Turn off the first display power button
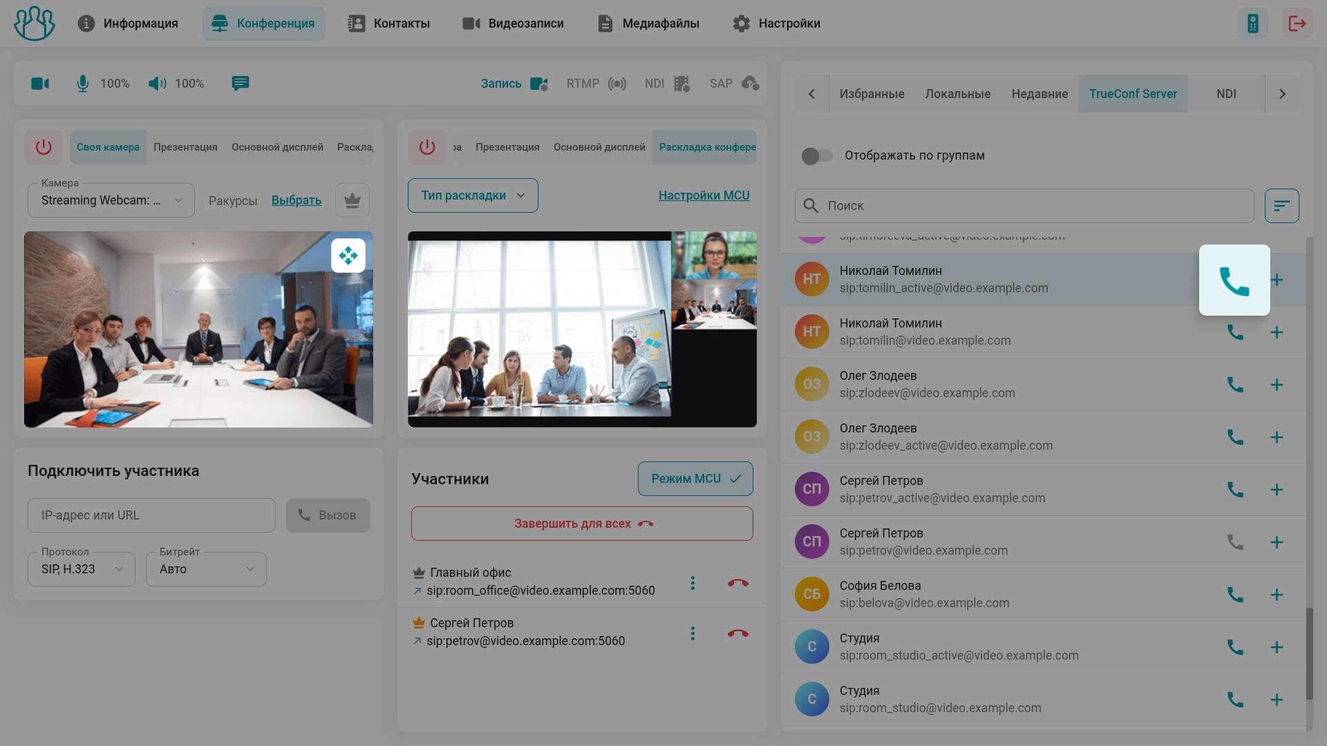1327x746 pixels. [44, 147]
